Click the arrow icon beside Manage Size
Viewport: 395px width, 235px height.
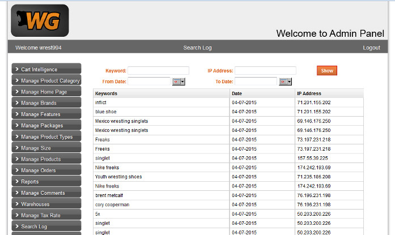tap(16, 148)
